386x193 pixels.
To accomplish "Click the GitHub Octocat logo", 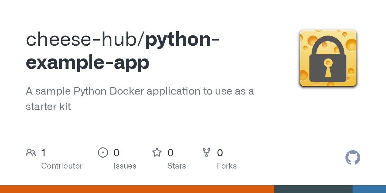I will pyautogui.click(x=353, y=158).
